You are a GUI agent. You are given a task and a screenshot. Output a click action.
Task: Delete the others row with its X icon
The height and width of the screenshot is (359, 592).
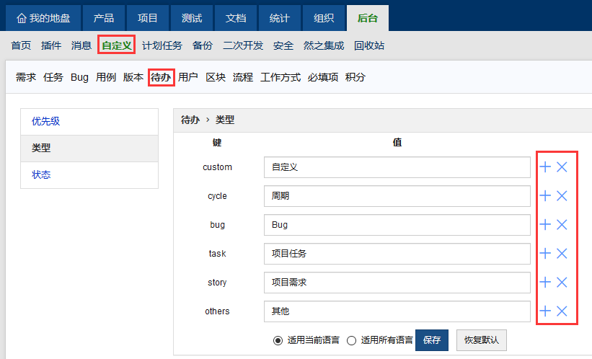(562, 311)
